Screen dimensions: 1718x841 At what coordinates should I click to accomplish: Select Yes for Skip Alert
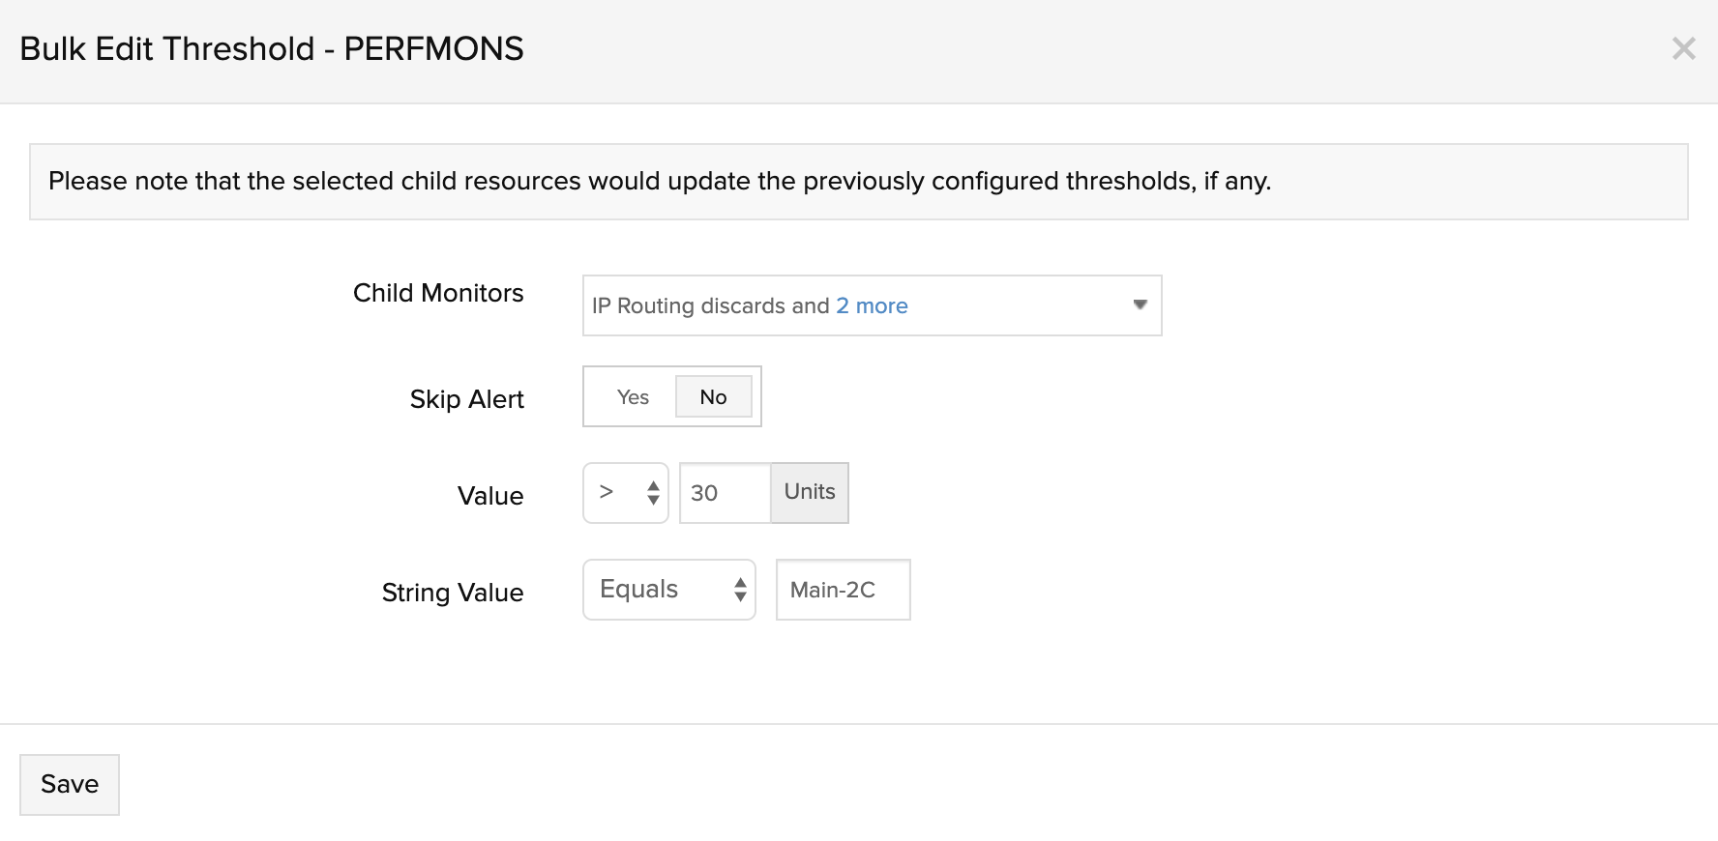point(633,397)
